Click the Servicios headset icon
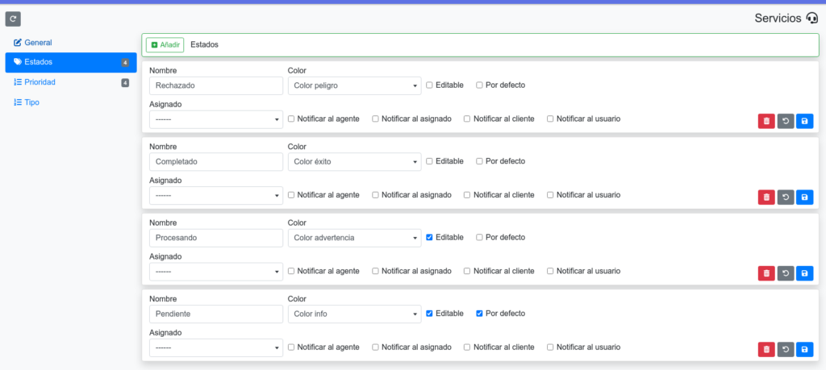This screenshot has width=826, height=370. coord(812,19)
